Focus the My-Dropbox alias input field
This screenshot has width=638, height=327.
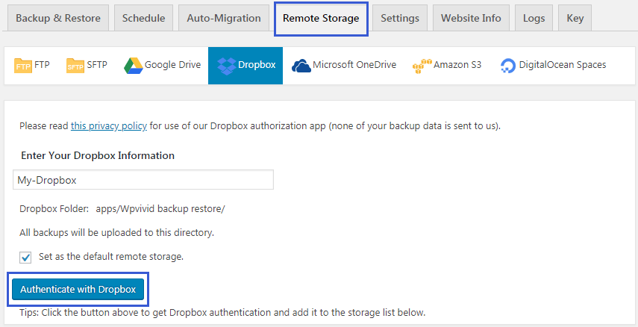[143, 180]
